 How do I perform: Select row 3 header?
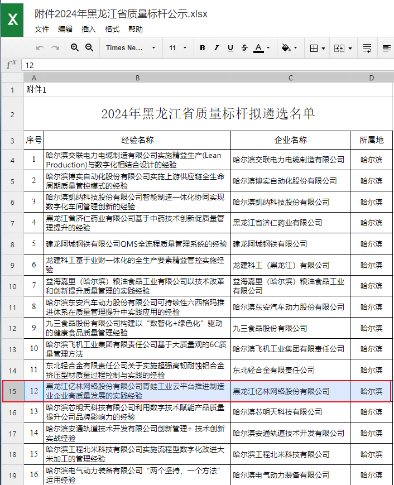point(12,141)
